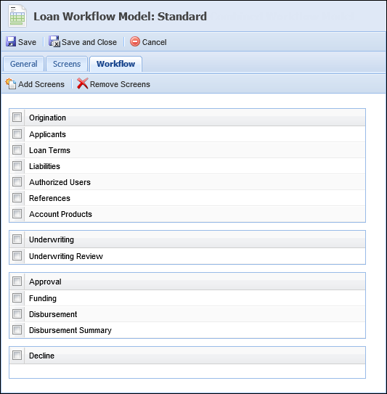Click the Save floppy disk icon

[11, 41]
